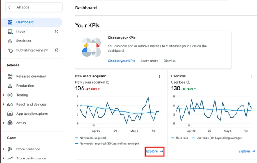Click Explore under User loss chart
Image resolution: width=257 pixels, height=163 pixels.
pos(247,151)
